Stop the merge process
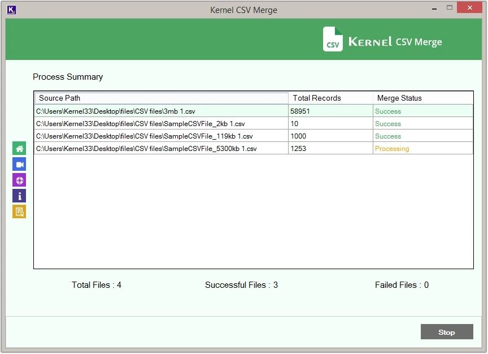 pyautogui.click(x=447, y=332)
